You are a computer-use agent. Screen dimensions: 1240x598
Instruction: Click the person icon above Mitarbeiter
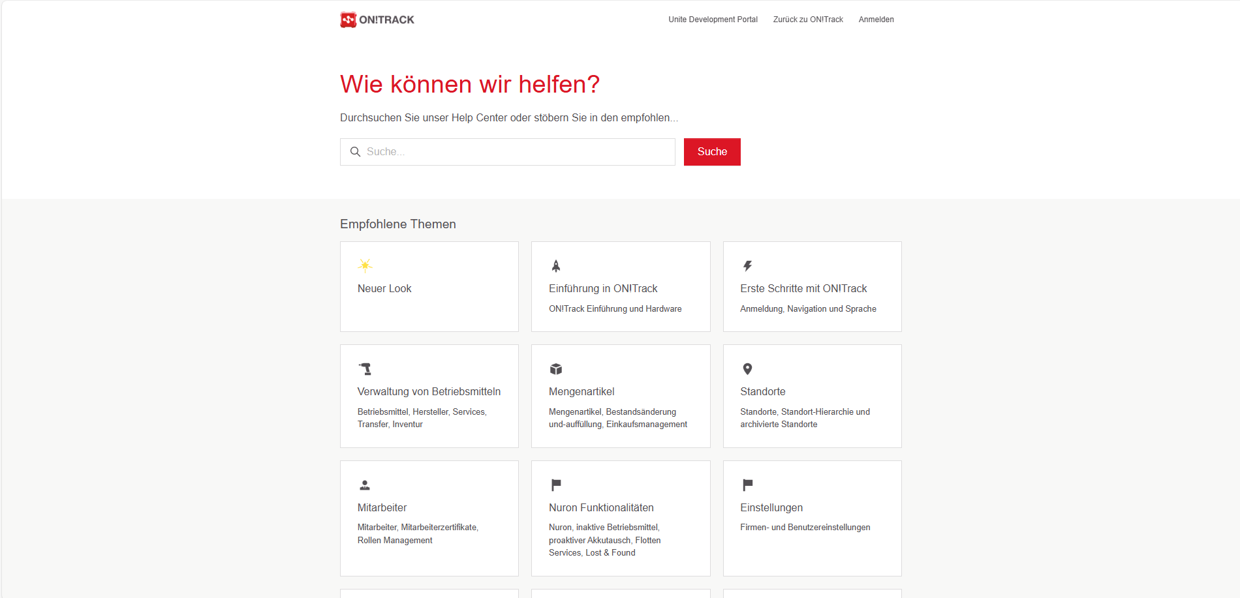[365, 485]
